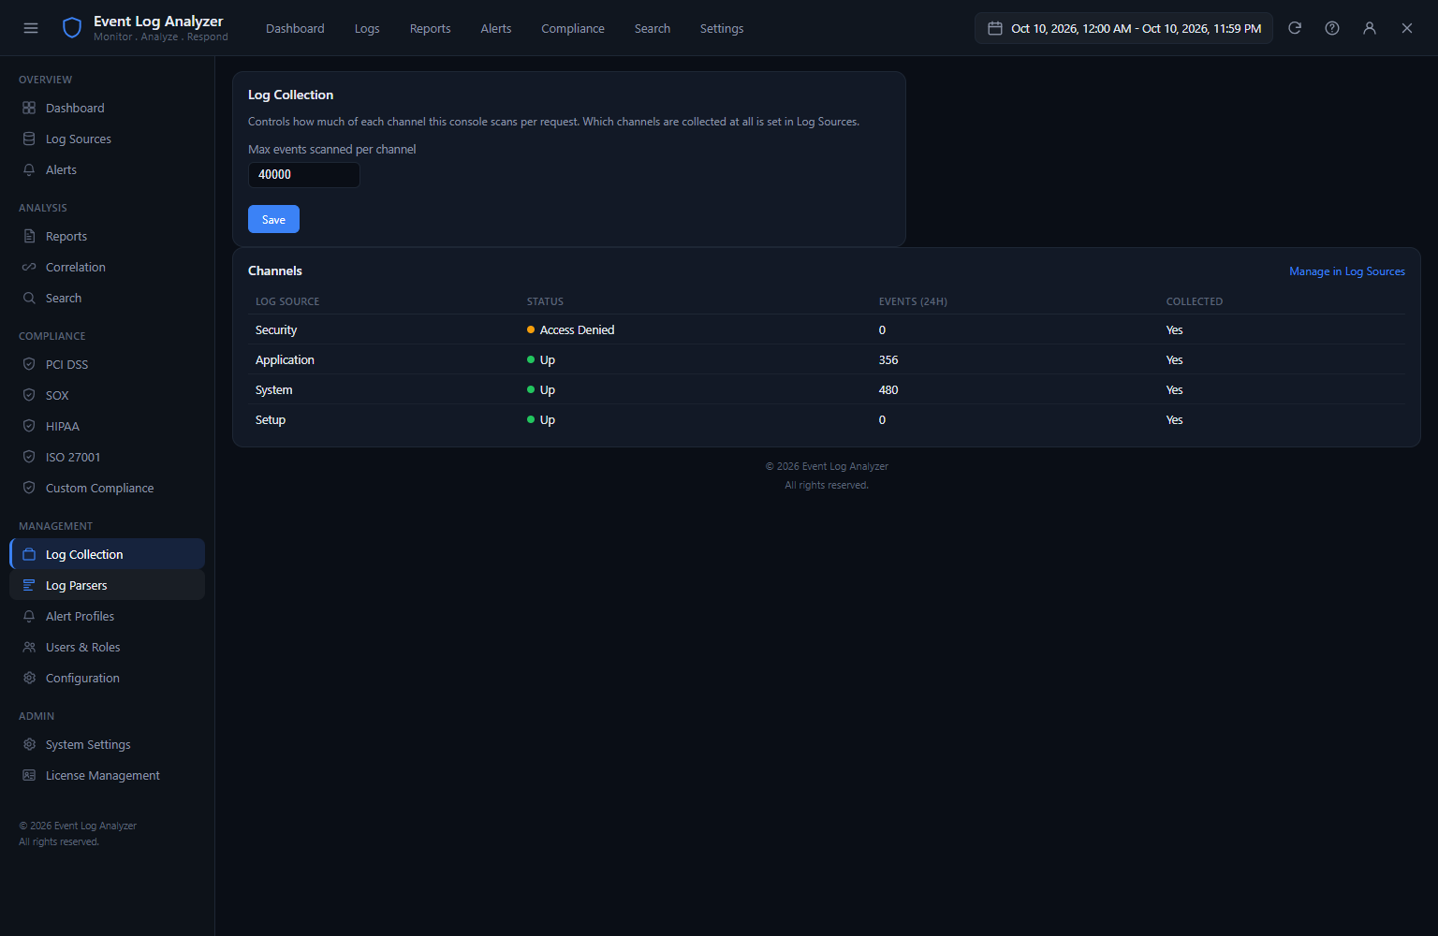Screen dimensions: 1438x936
Task: Open the Alerts top menu item
Action: tap(496, 28)
